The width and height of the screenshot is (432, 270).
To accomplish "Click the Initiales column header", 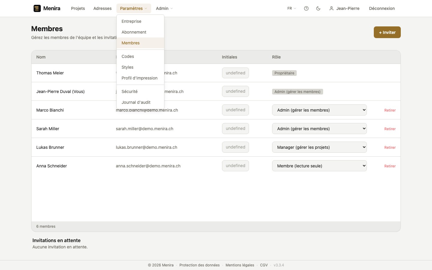I will [x=229, y=57].
